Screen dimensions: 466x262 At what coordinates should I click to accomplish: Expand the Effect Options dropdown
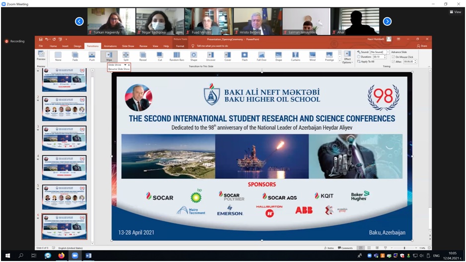[x=347, y=57]
